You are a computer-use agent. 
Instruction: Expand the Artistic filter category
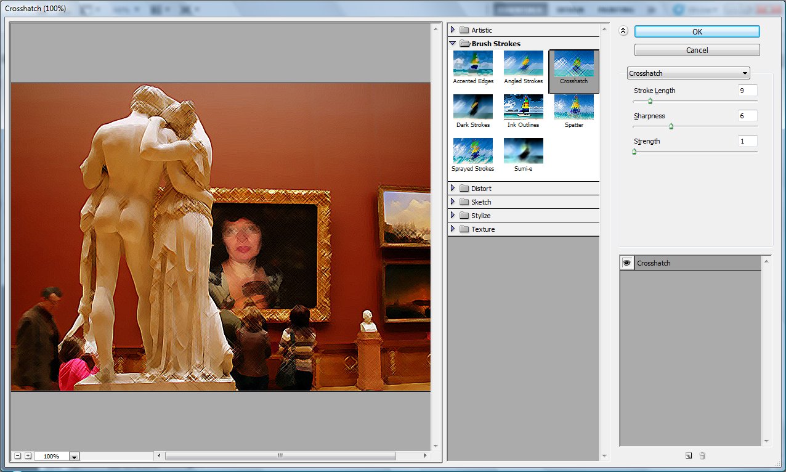click(453, 30)
